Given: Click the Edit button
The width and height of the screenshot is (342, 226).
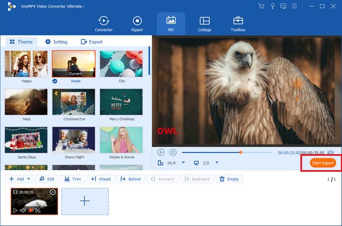Looking at the screenshot, I should (47, 179).
